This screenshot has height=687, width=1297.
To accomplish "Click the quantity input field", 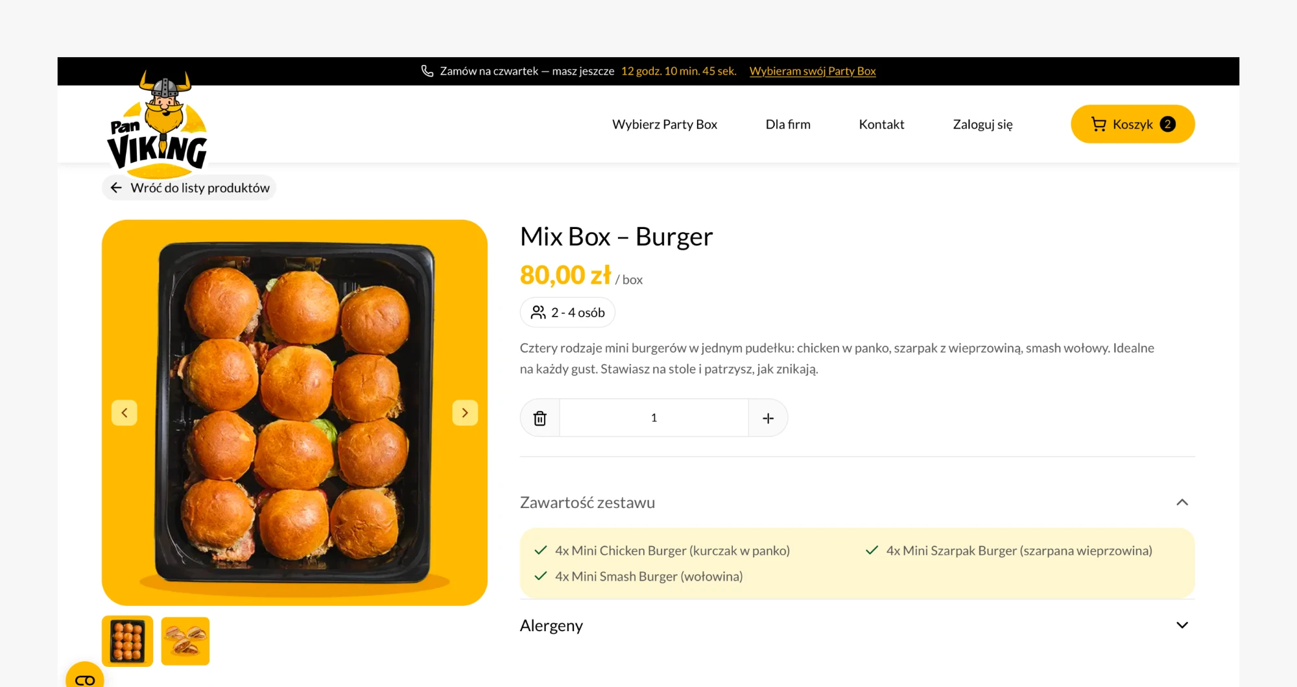I will (x=654, y=418).
